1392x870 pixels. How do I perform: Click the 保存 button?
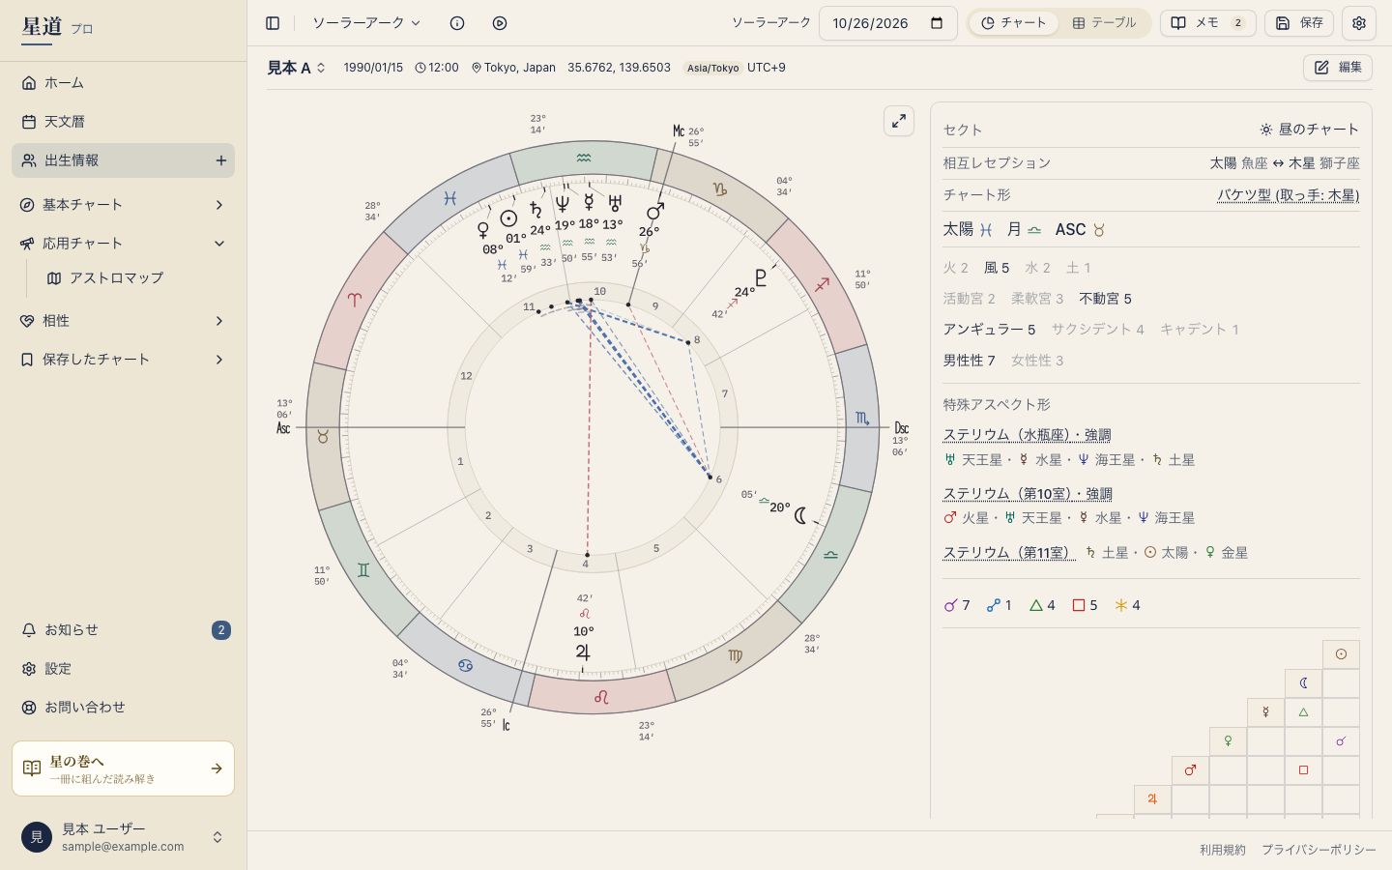(x=1299, y=23)
